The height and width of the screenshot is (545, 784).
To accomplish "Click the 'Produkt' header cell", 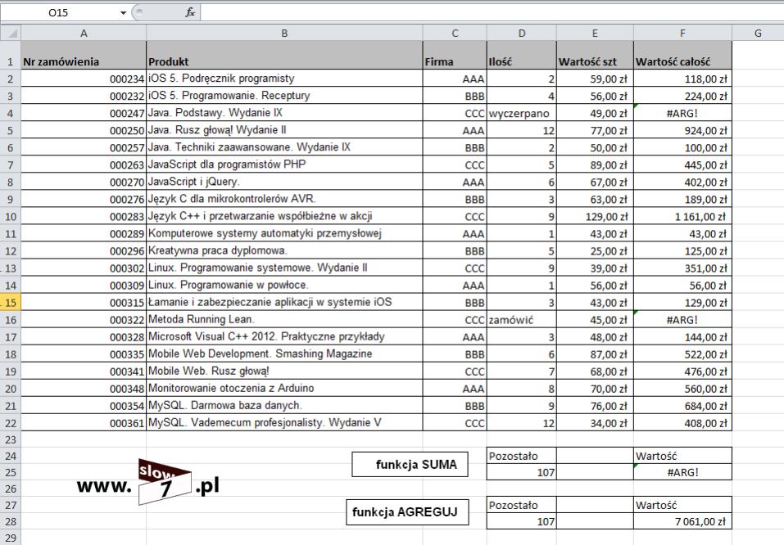I will (x=284, y=56).
